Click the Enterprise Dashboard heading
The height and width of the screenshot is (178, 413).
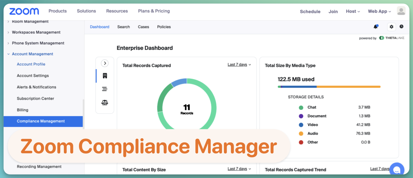[145, 48]
